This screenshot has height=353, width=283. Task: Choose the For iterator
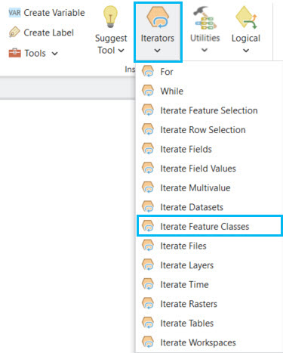coord(209,72)
